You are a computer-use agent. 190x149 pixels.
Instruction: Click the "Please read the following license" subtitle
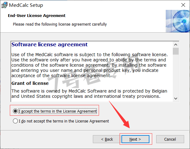[x=60, y=24]
